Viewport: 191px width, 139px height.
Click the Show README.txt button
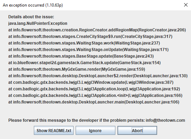(x=54, y=130)
